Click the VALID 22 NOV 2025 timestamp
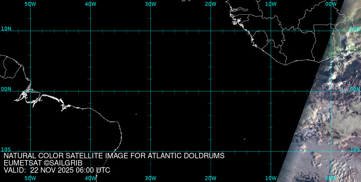The width and height of the screenshot is (361, 182). (57, 170)
